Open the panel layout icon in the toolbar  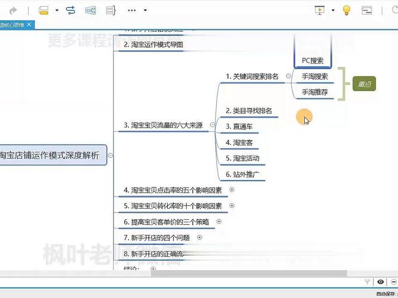[366, 10]
